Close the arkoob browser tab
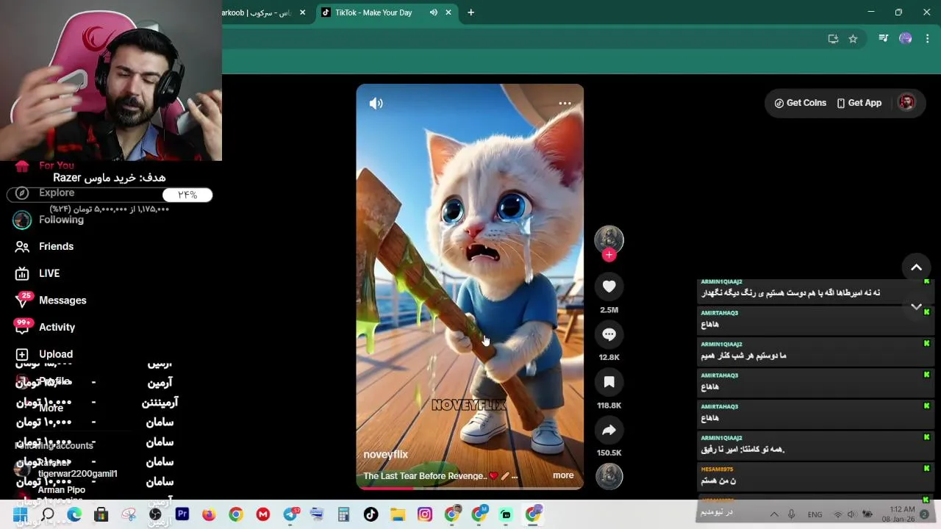 tap(302, 12)
